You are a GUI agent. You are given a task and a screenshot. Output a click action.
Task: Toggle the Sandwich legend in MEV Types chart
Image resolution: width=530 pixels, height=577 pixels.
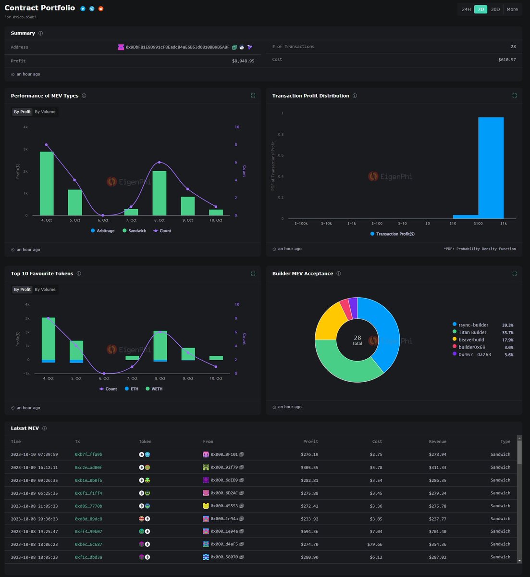[x=135, y=231]
